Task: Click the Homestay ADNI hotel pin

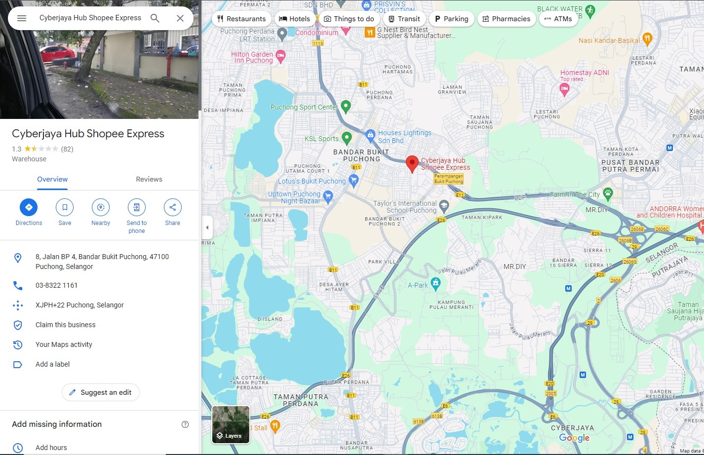Action: [x=564, y=89]
